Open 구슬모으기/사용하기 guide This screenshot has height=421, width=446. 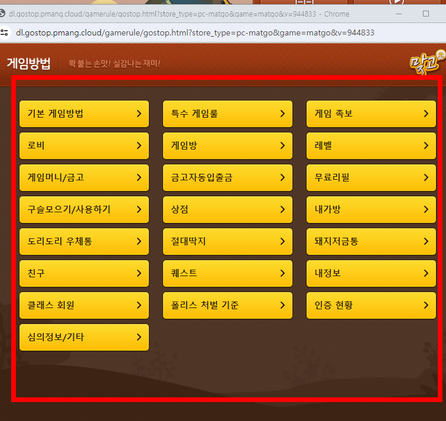pyautogui.click(x=84, y=209)
